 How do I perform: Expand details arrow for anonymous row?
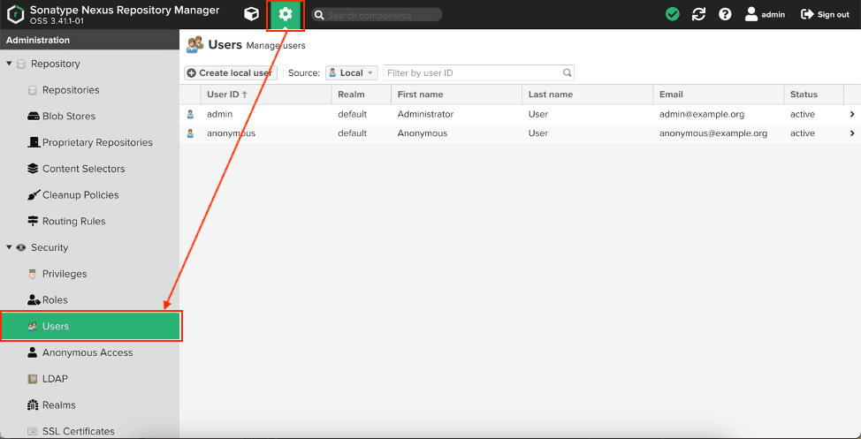(852, 133)
